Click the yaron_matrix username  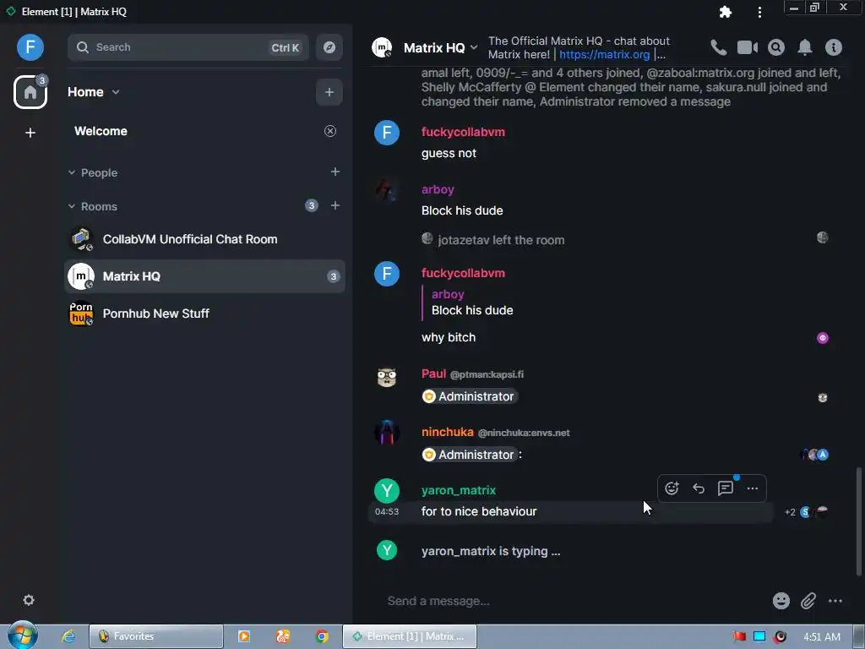tap(459, 490)
